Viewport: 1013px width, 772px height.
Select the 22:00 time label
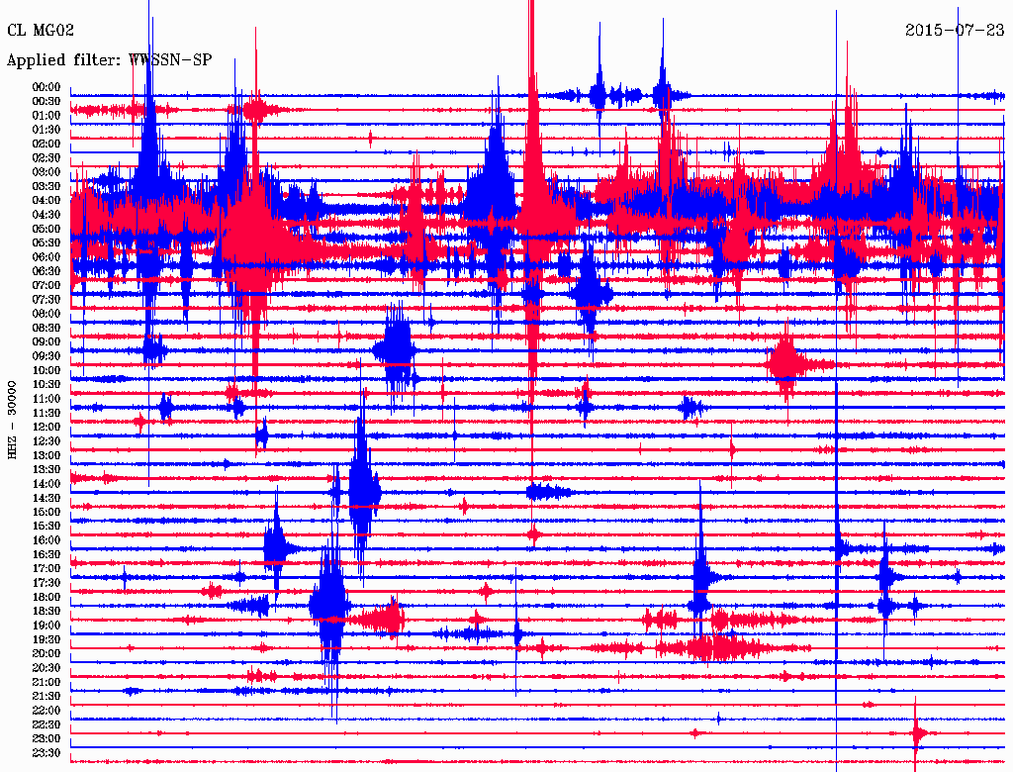click(x=46, y=711)
